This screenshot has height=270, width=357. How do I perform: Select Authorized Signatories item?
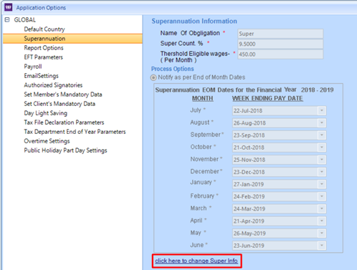click(53, 85)
